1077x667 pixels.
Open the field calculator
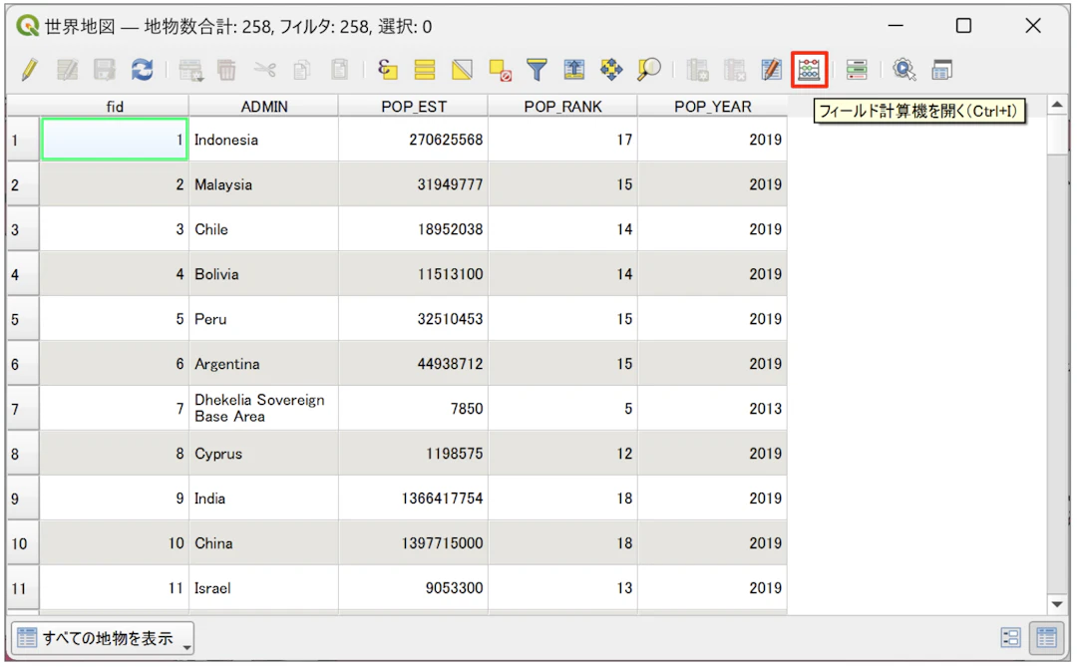click(x=809, y=70)
